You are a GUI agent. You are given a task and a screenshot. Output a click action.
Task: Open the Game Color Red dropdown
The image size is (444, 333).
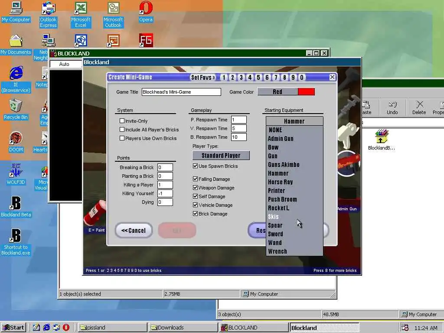pyautogui.click(x=277, y=92)
